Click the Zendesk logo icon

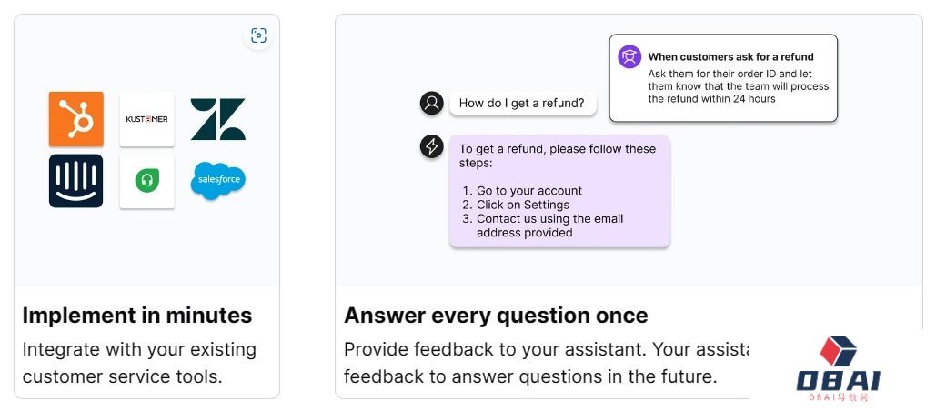click(218, 119)
